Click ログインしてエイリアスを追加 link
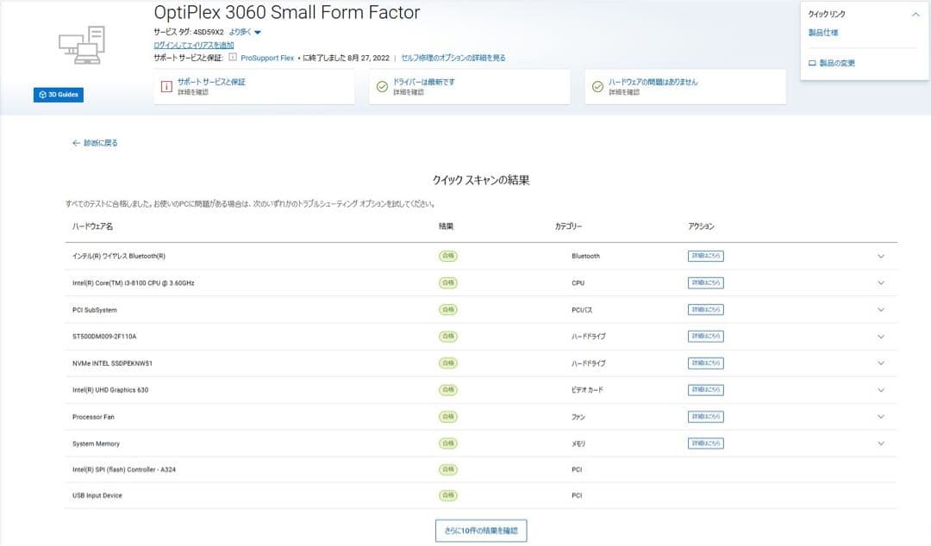 [x=193, y=45]
